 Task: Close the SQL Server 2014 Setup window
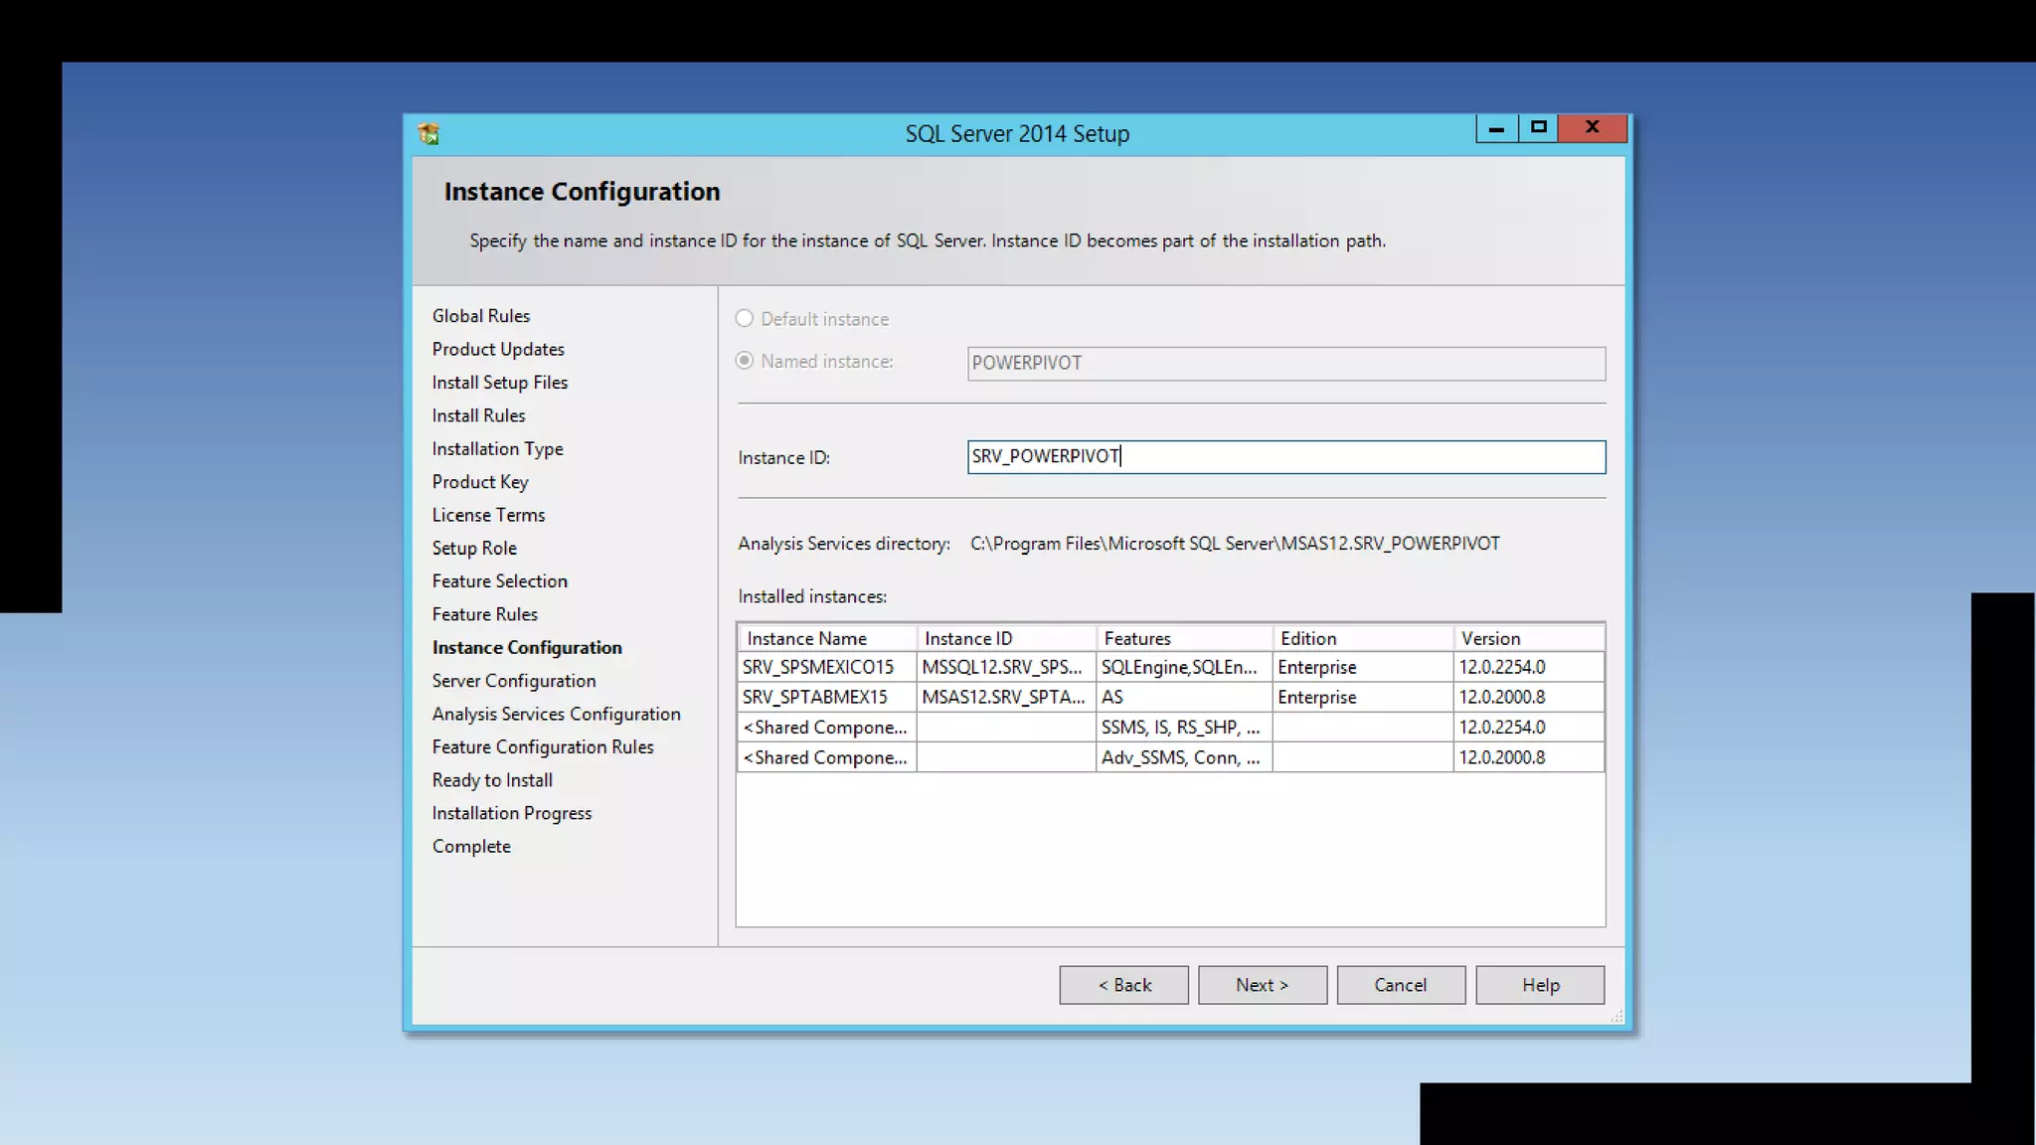click(x=1592, y=128)
